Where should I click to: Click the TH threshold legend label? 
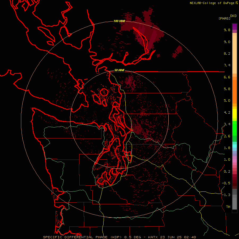228,207
